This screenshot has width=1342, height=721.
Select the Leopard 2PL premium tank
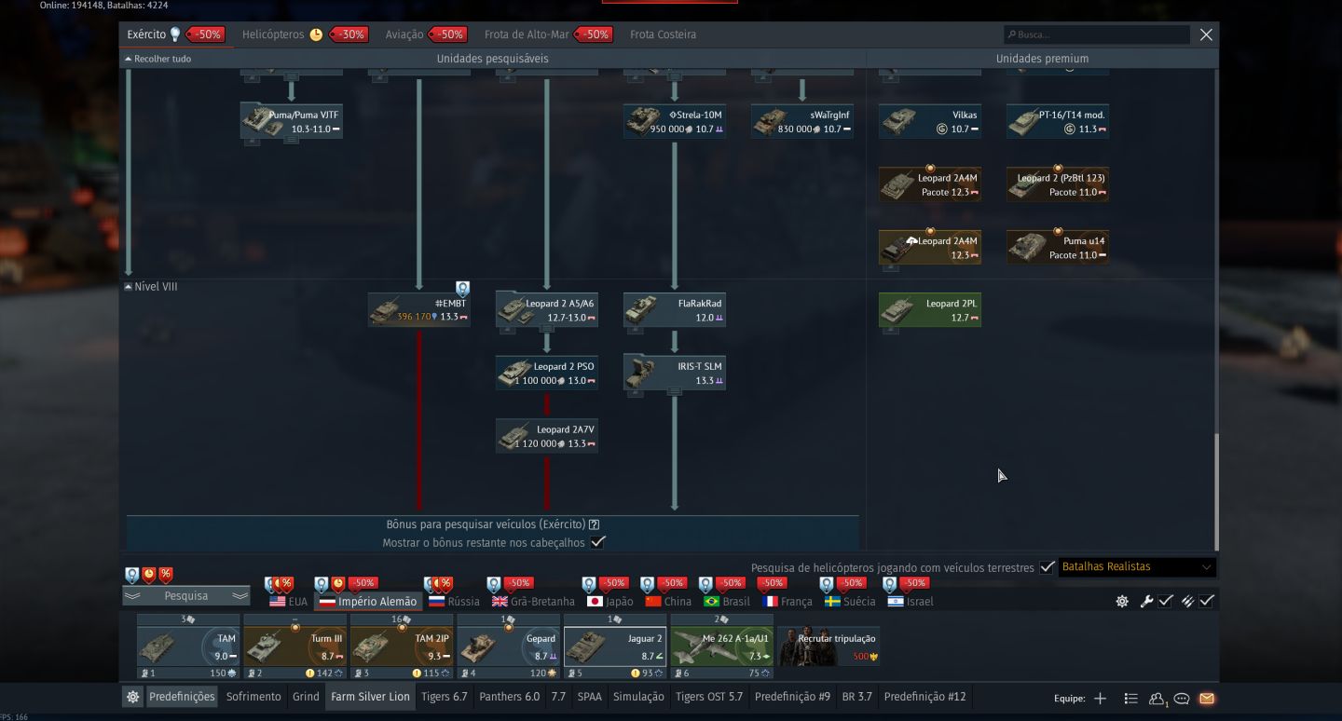tap(930, 310)
